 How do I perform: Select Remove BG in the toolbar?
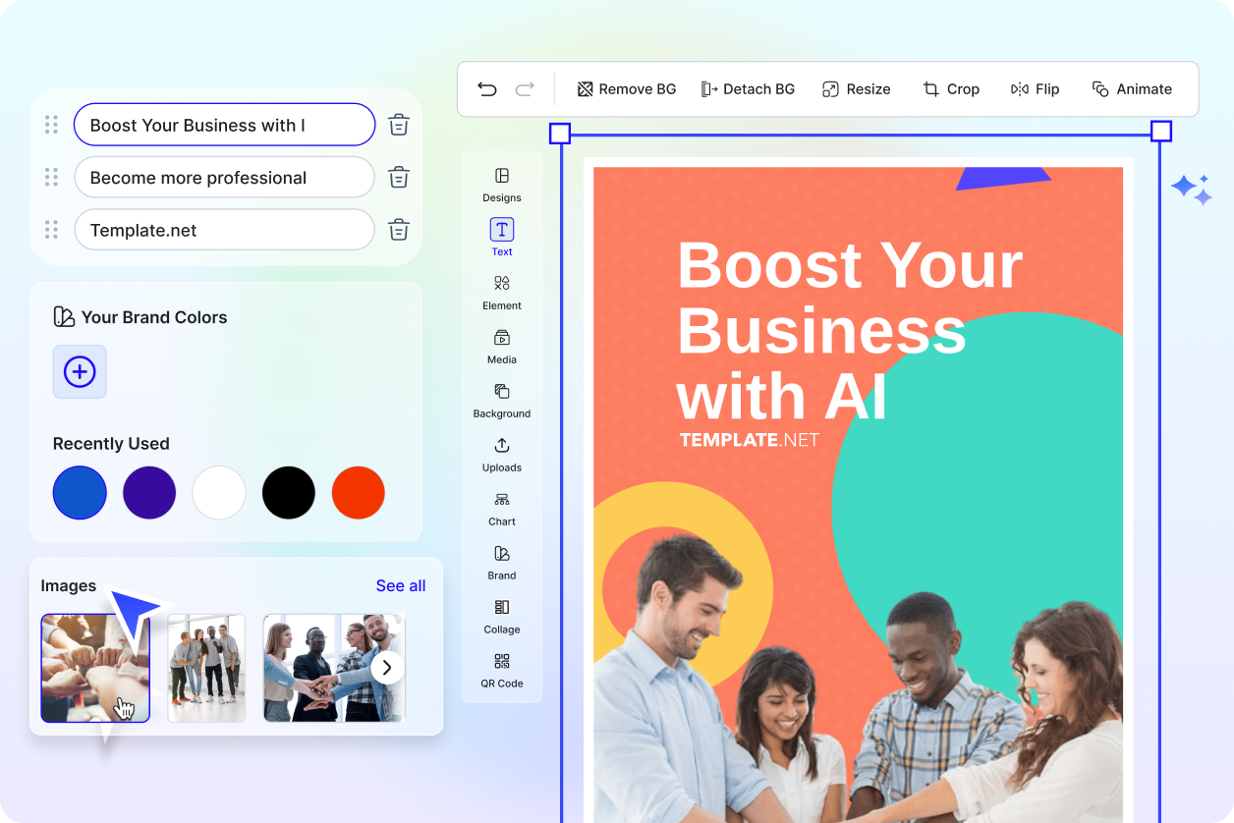tap(627, 89)
